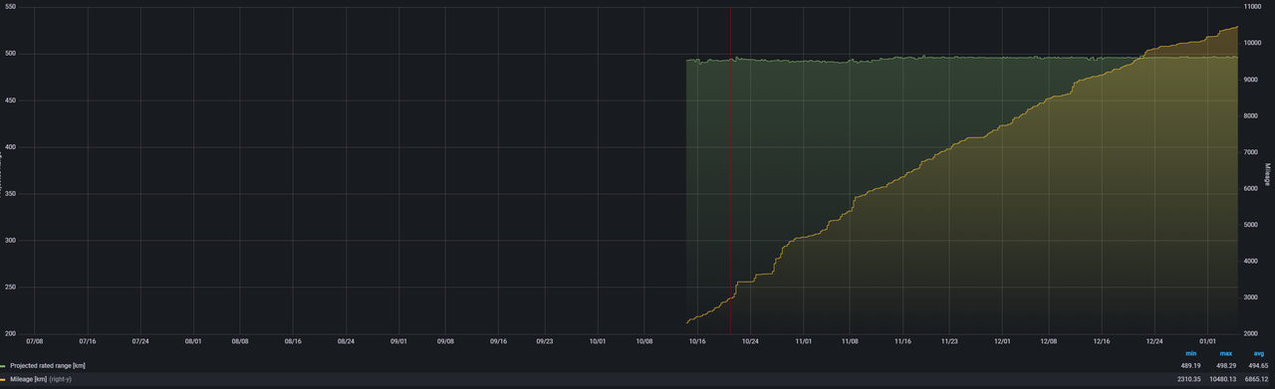Open the green Projected rated range color swatch

[4, 367]
